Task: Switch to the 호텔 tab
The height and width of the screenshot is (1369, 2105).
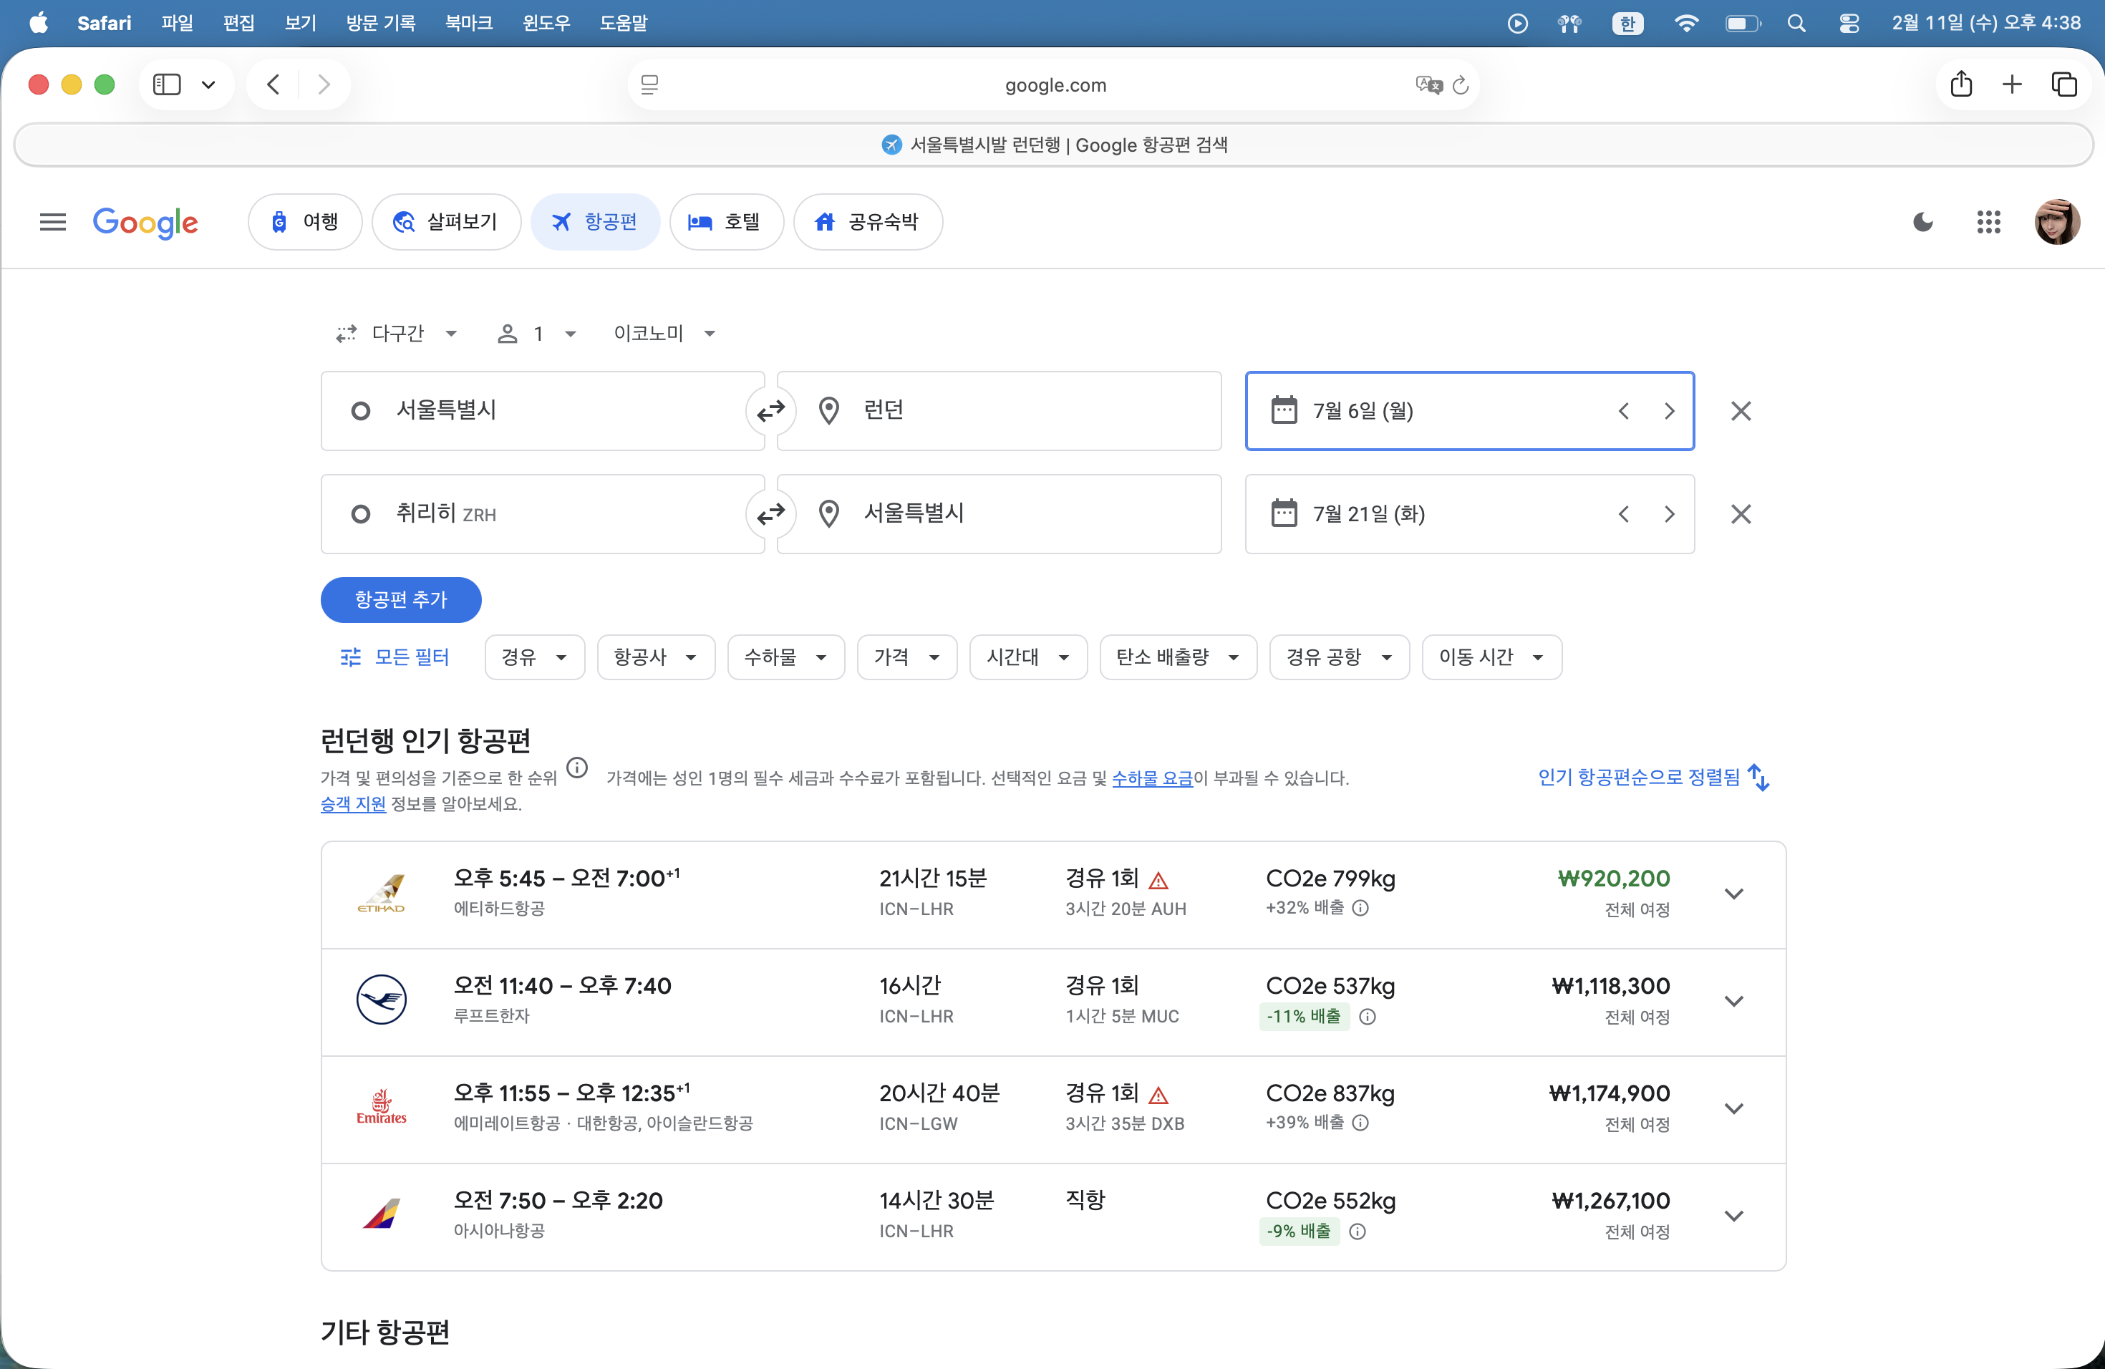Action: 726,222
